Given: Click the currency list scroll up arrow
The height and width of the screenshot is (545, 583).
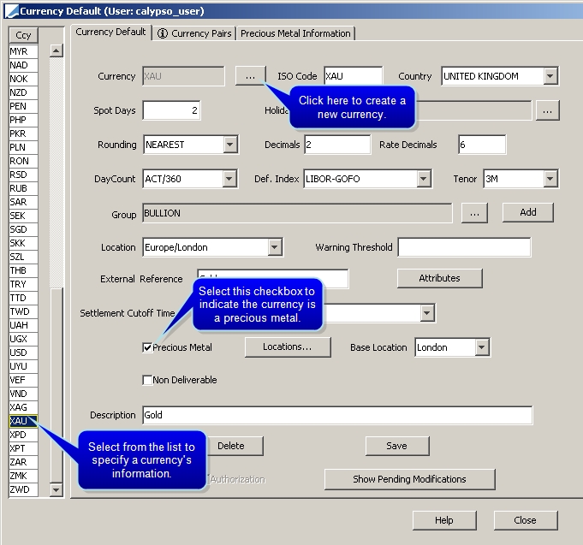Looking at the screenshot, I should click(x=57, y=50).
